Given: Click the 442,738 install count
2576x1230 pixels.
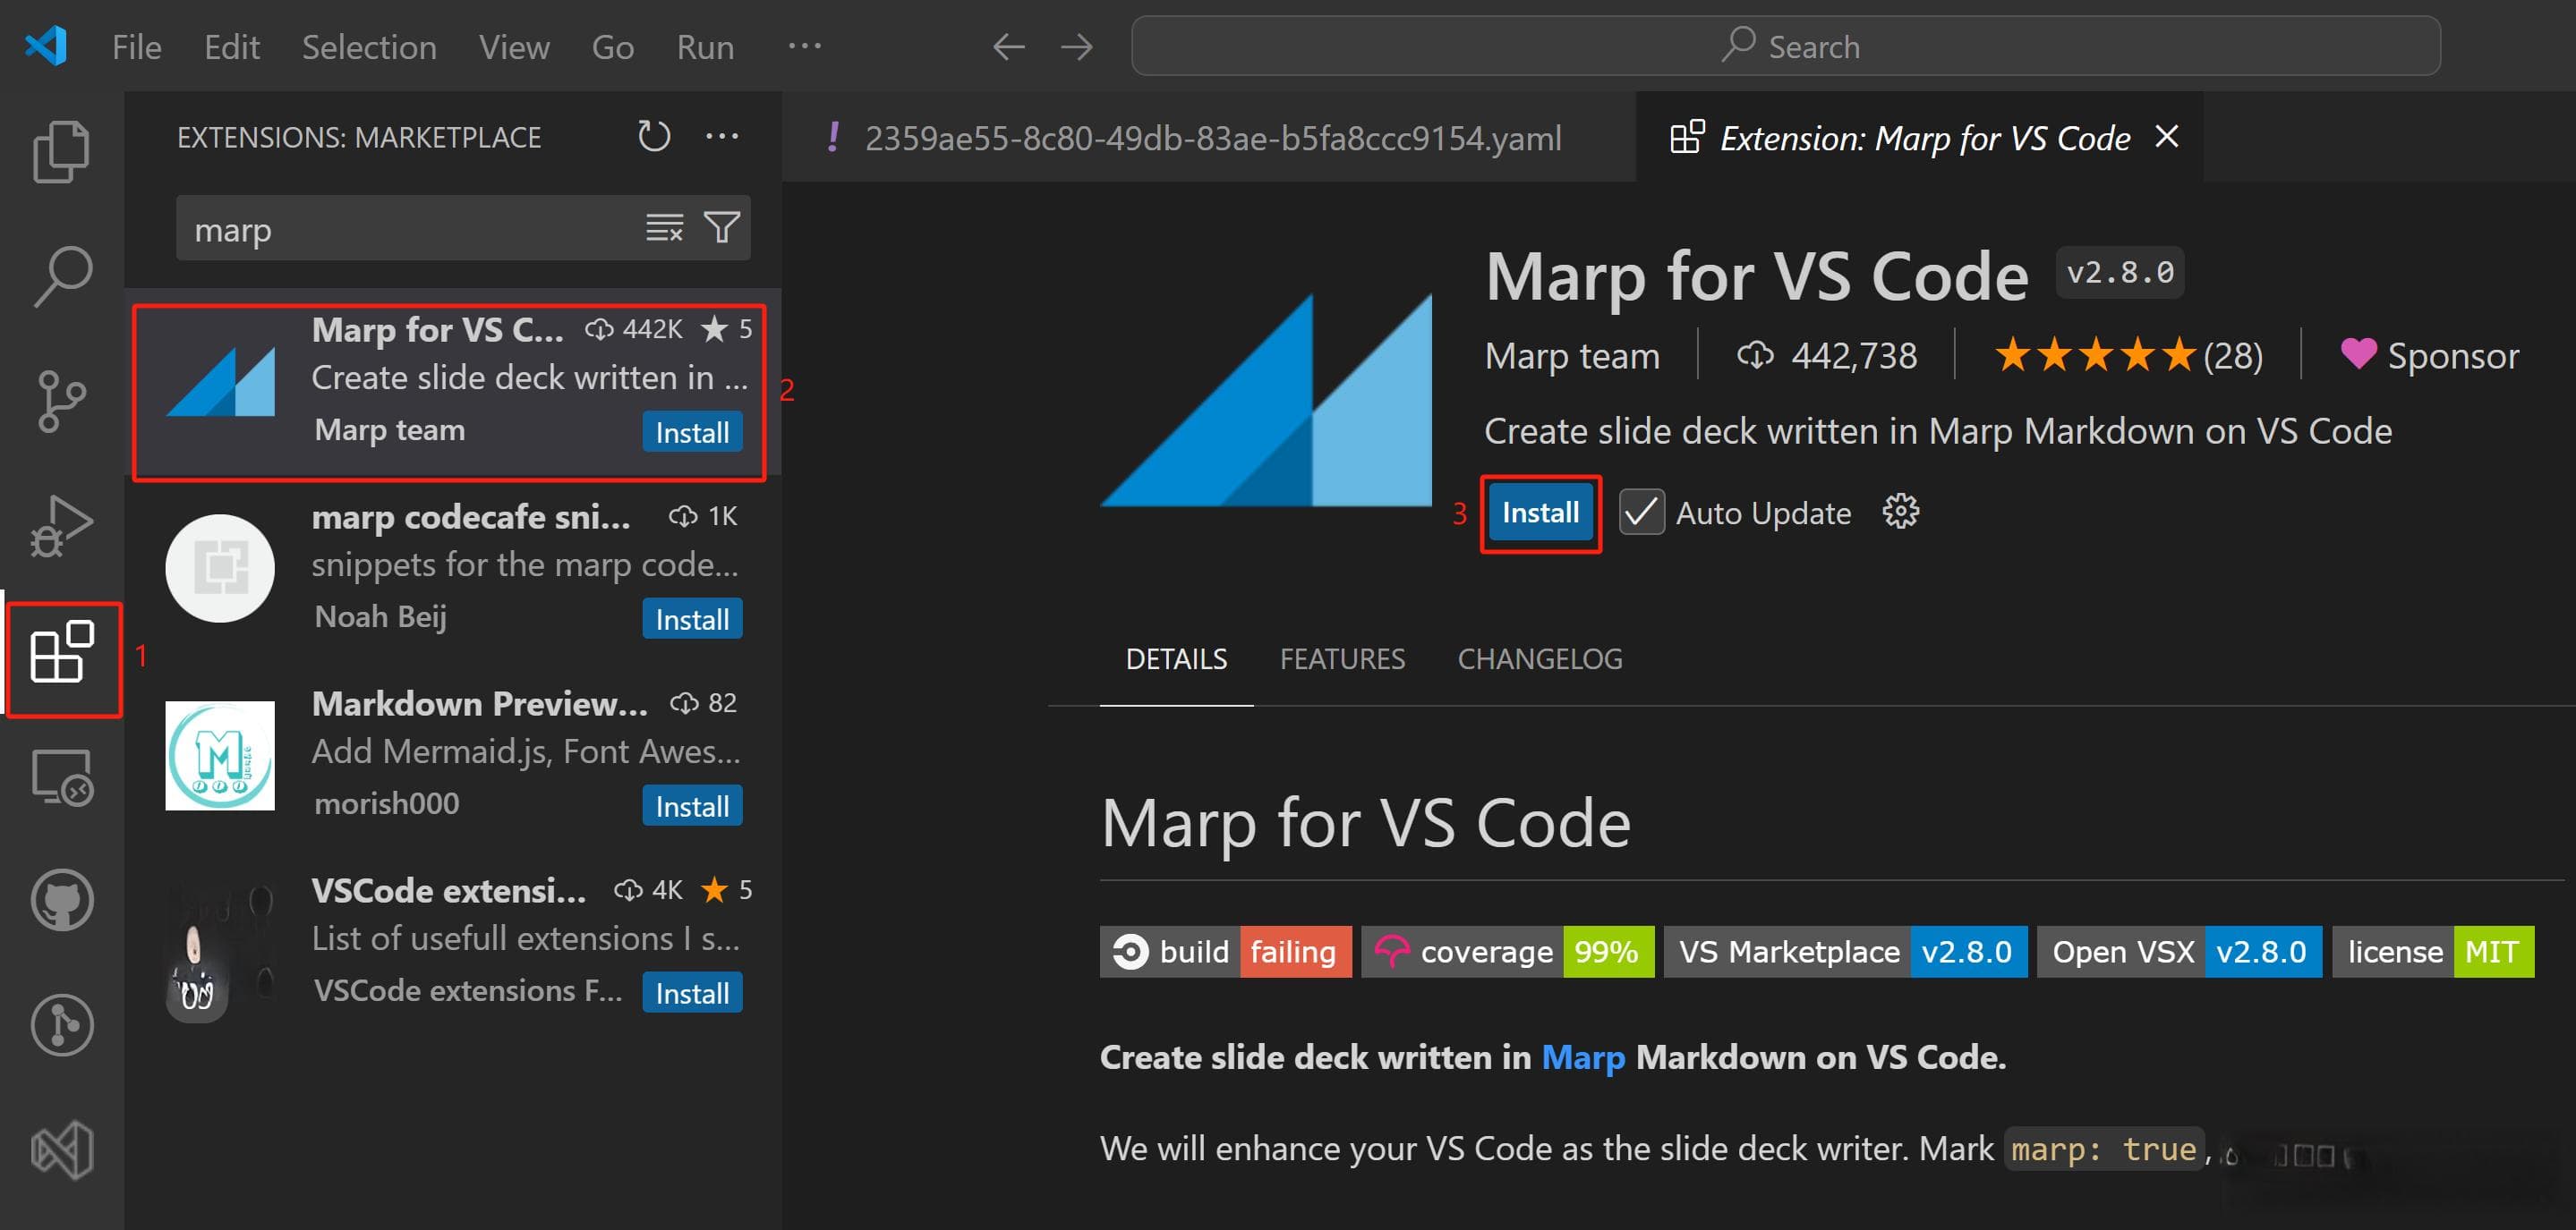Looking at the screenshot, I should point(1828,355).
